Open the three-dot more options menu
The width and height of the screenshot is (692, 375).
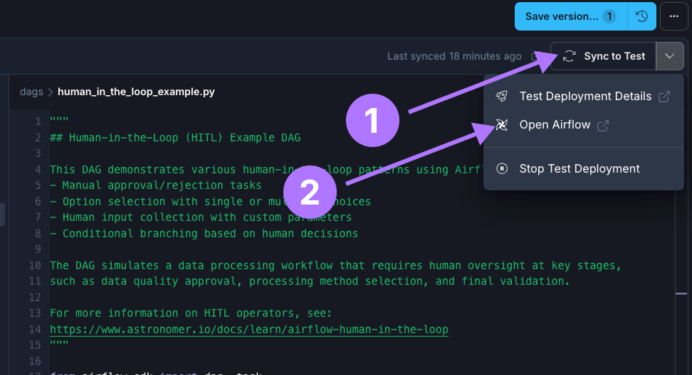(673, 16)
